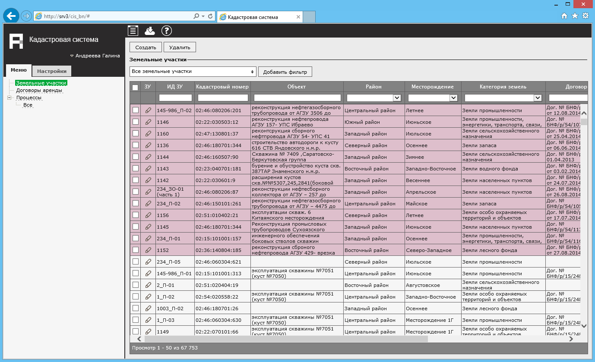Viewport: 595px width, 362px height.
Task: Click the Объект filter input field
Action: [x=297, y=98]
